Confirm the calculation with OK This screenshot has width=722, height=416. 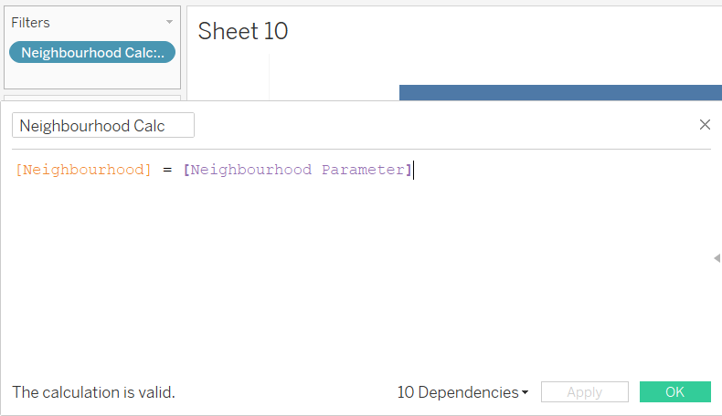pyautogui.click(x=674, y=392)
